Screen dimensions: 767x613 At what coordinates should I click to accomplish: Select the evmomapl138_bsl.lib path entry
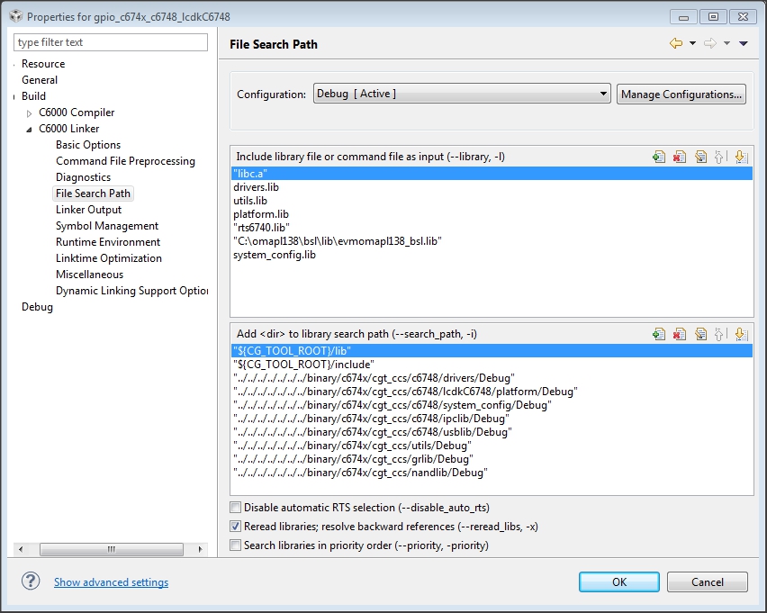(x=492, y=241)
